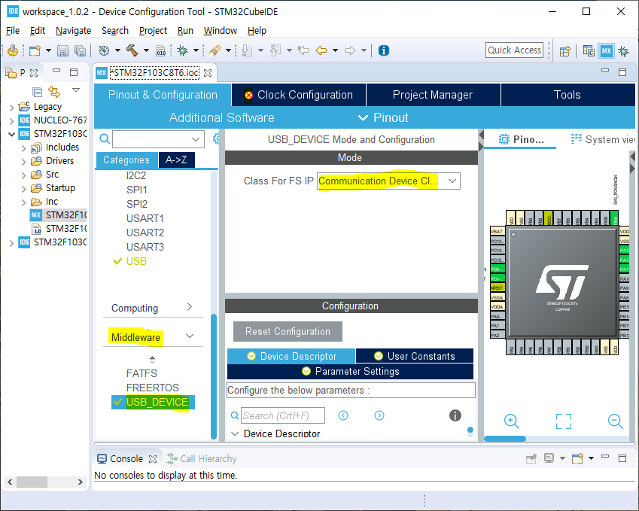This screenshot has width=639, height=511.
Task: Select the enabled USB_DEVICE middleware
Action: click(157, 402)
